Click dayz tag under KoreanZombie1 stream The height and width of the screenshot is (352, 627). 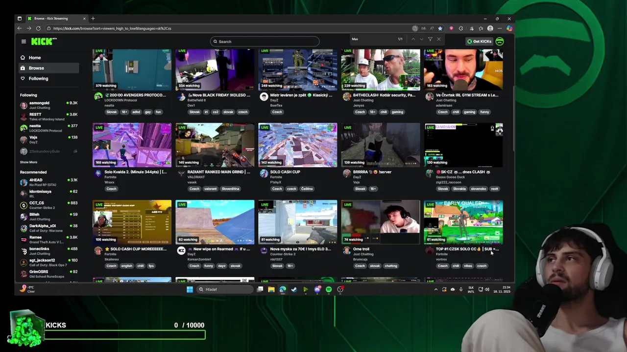pyautogui.click(x=222, y=266)
